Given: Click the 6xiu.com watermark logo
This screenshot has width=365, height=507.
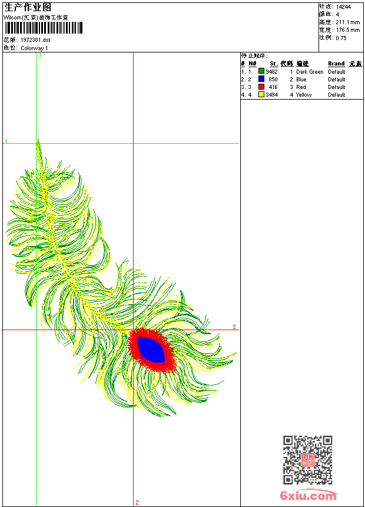Looking at the screenshot, I should [x=308, y=496].
